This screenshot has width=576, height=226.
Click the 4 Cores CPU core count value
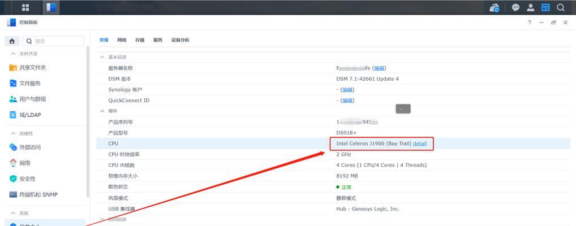pos(381,165)
